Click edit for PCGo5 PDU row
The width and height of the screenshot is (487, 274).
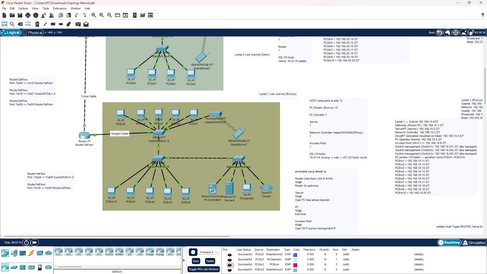click(x=346, y=255)
